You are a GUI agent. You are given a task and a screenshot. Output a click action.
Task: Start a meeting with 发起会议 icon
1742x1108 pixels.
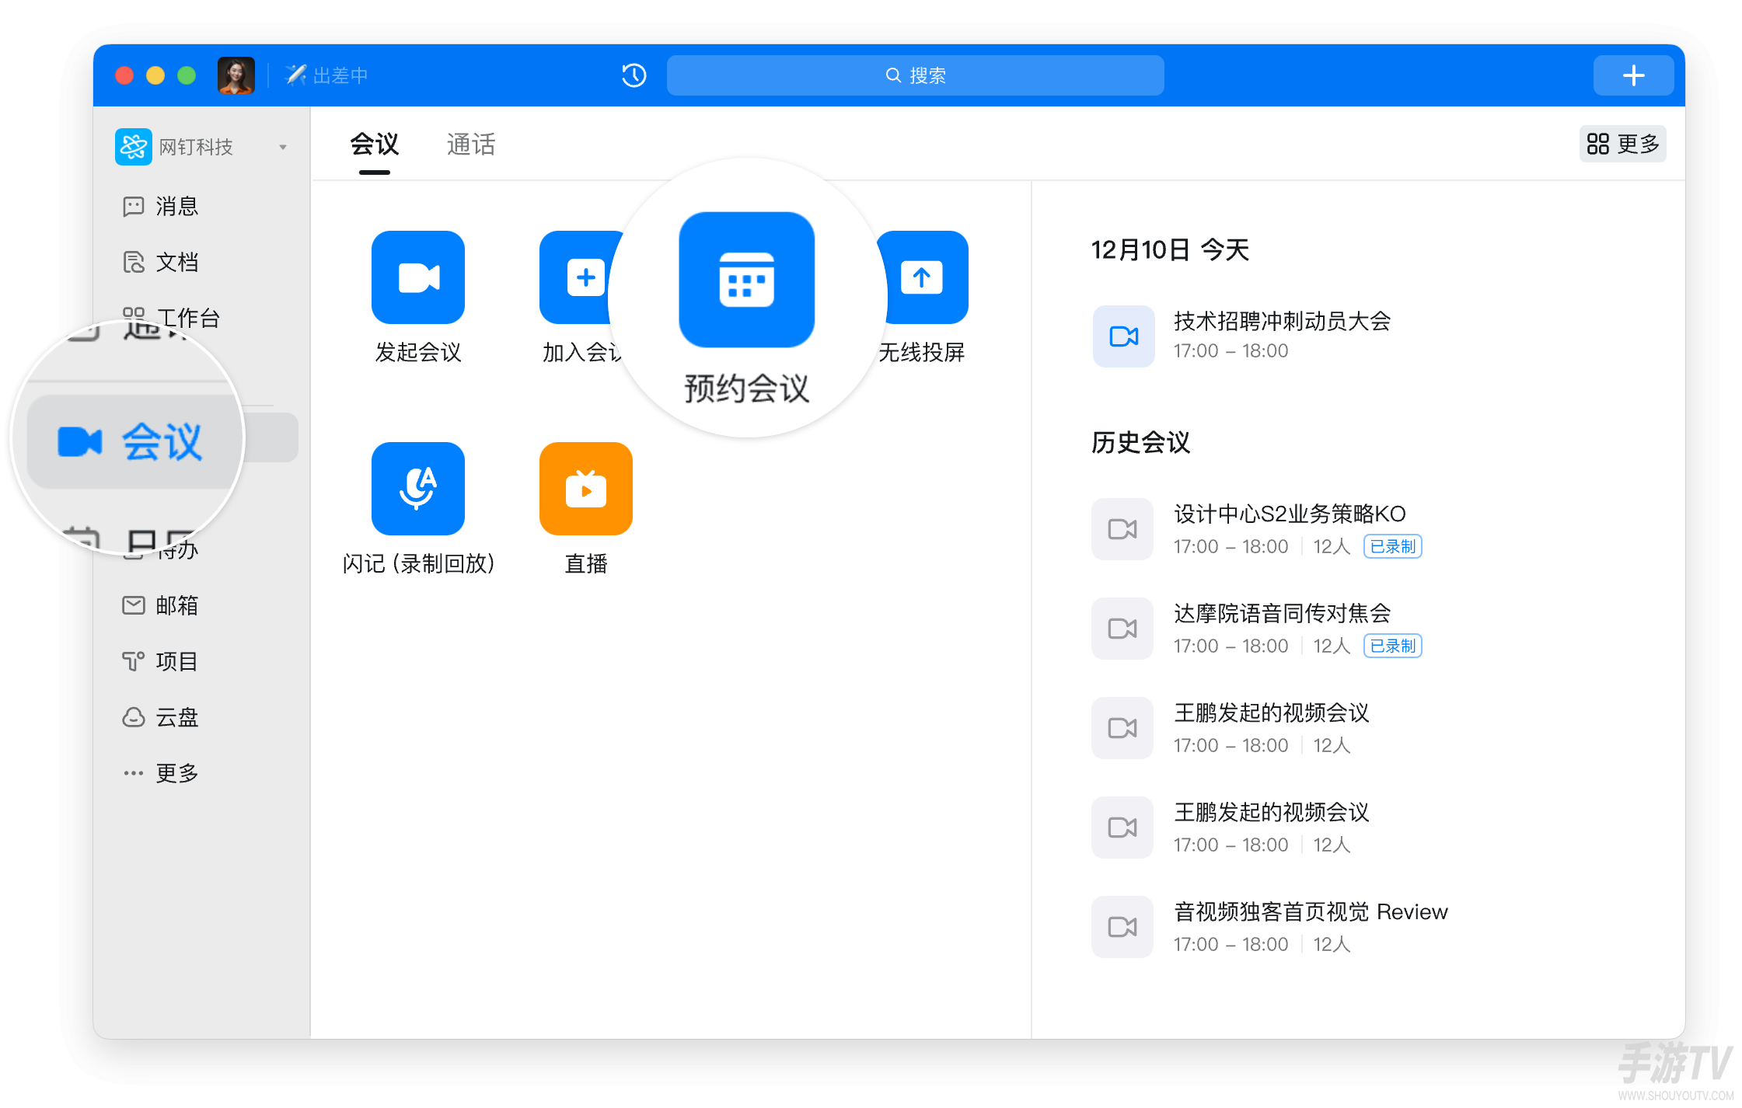(417, 277)
